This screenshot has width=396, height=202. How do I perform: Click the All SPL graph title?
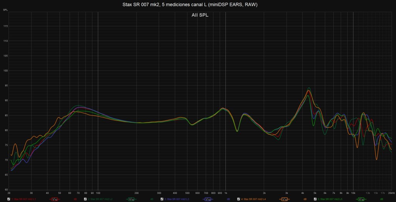click(200, 15)
